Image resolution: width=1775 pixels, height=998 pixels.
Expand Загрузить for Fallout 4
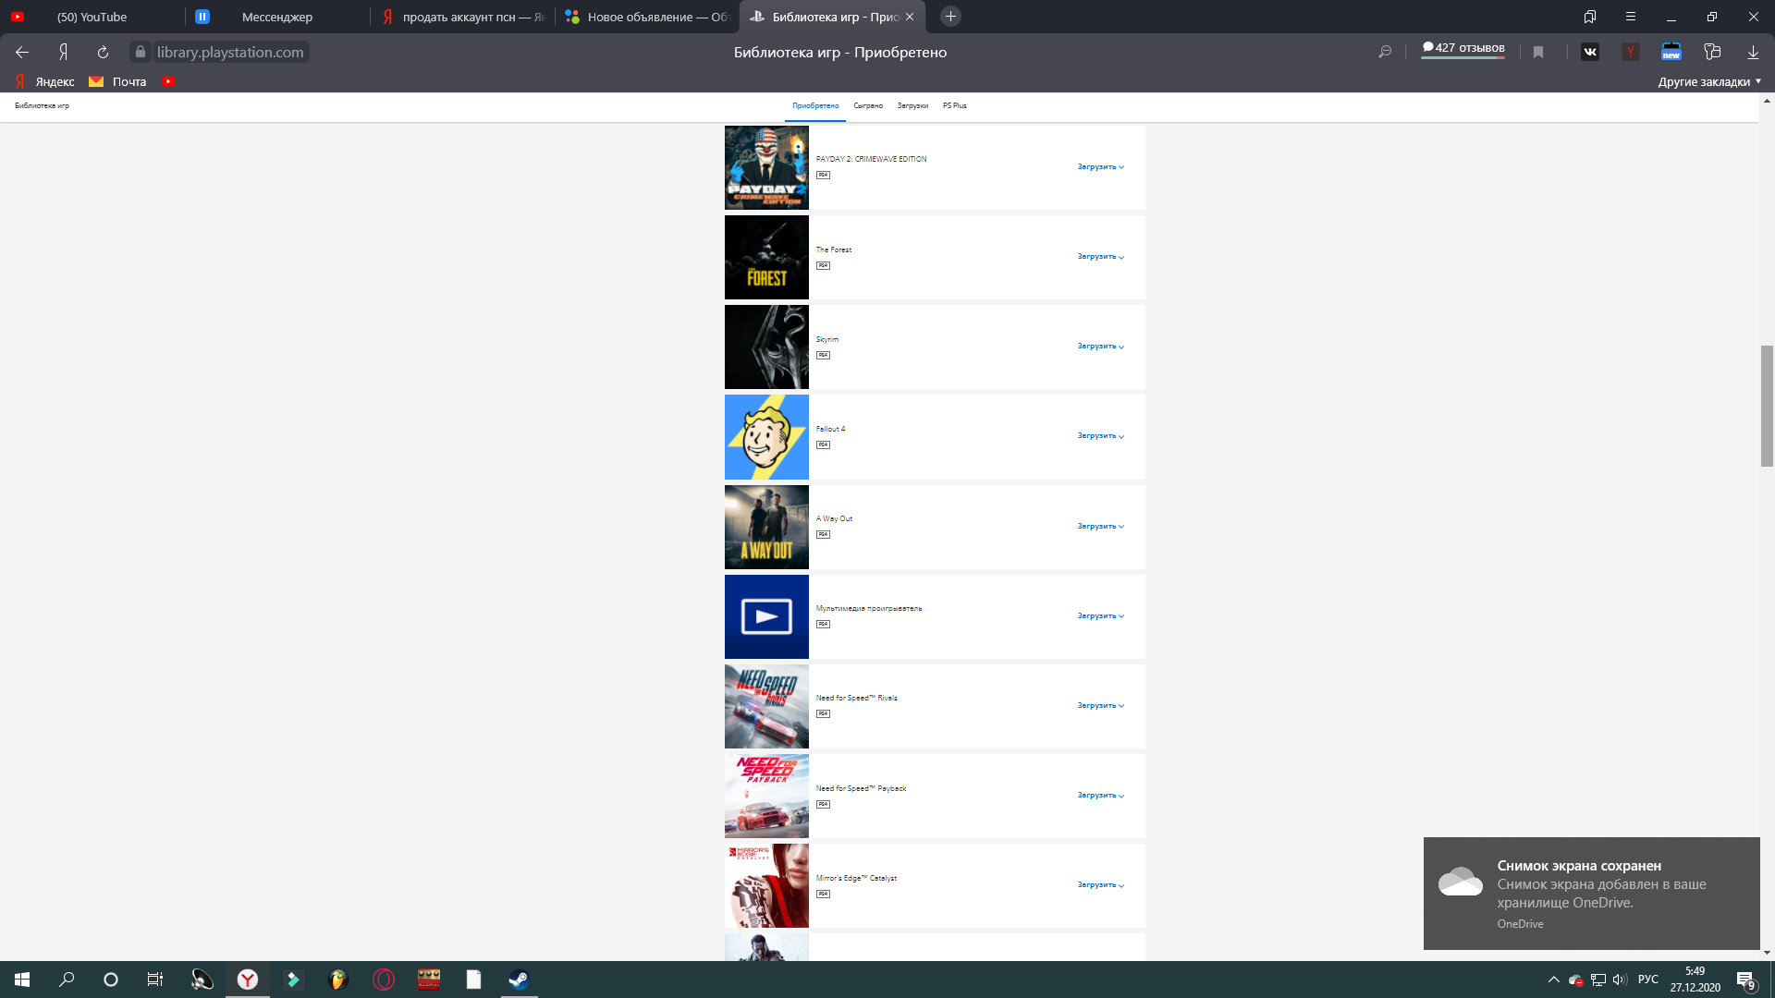point(1100,436)
